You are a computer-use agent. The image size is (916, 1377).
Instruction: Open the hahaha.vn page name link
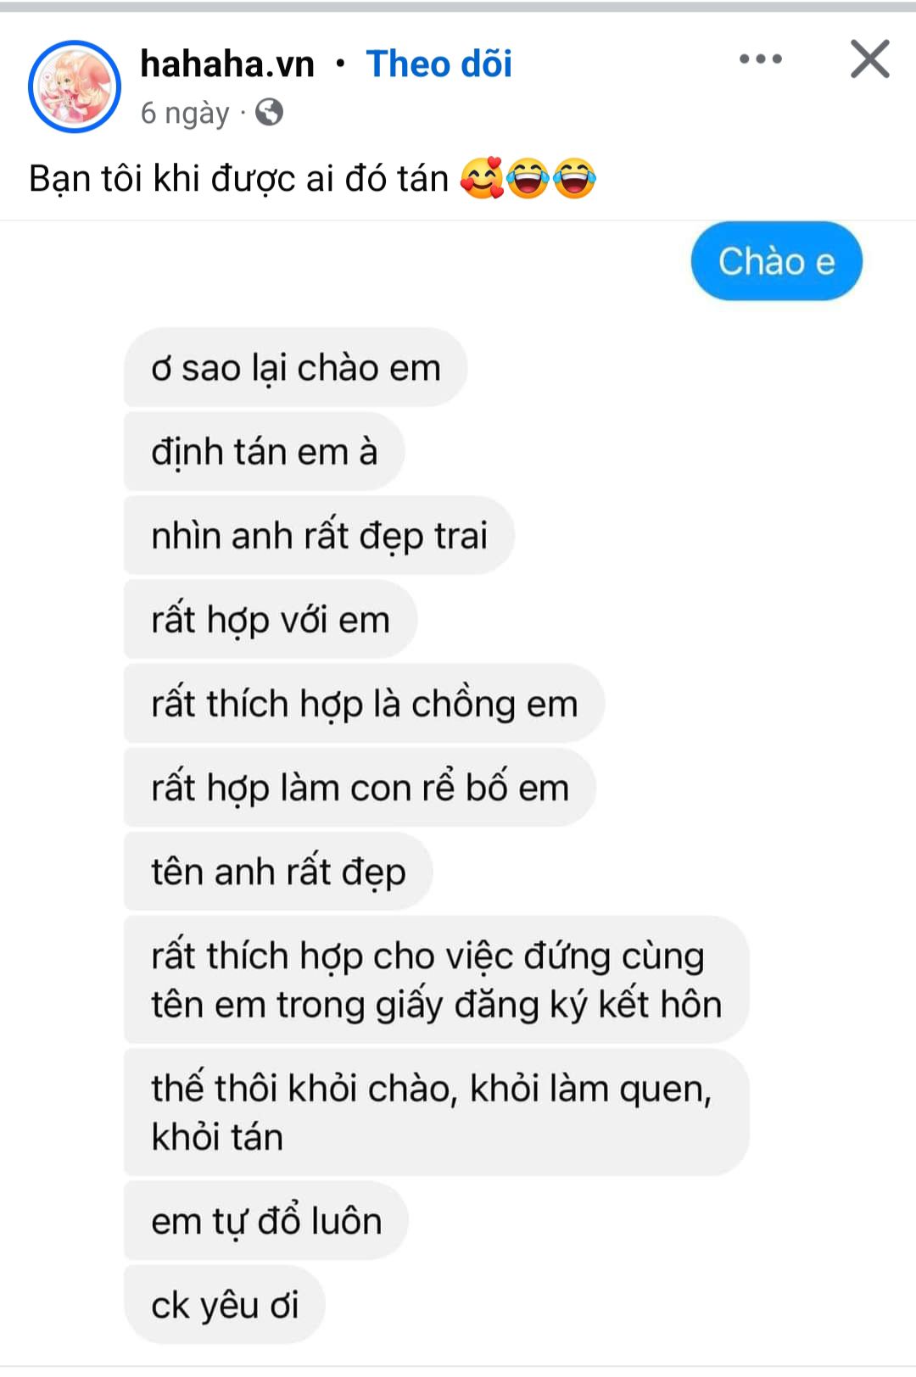(227, 64)
